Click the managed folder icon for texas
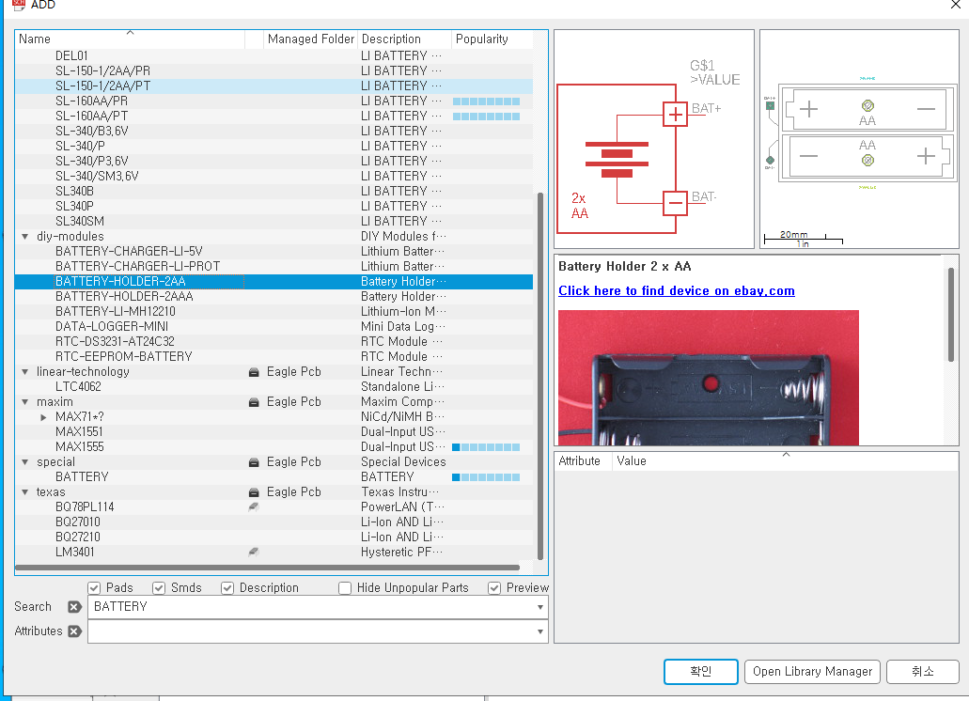The height and width of the screenshot is (701, 969). 254,492
